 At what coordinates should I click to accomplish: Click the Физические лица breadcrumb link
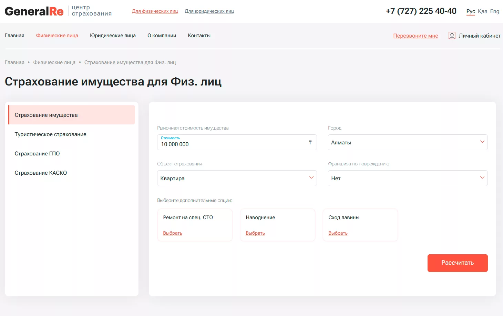point(54,62)
